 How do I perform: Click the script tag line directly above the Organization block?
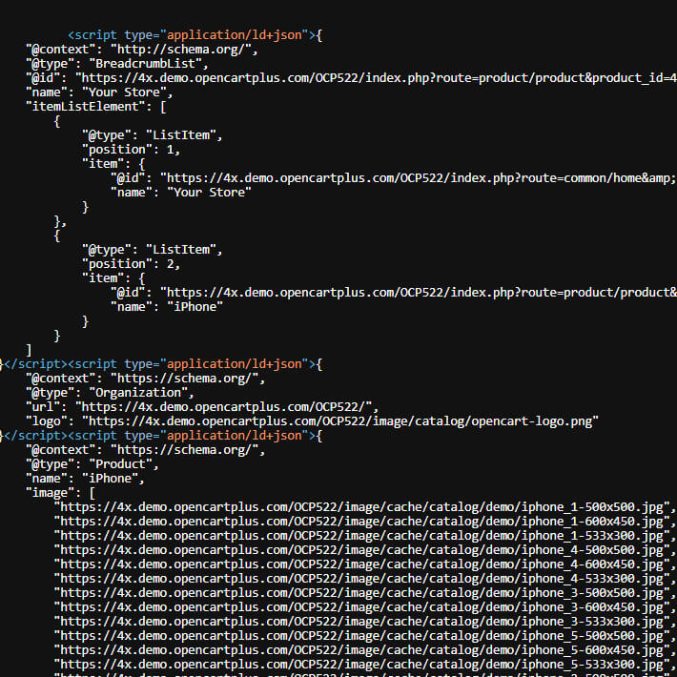coord(161,364)
